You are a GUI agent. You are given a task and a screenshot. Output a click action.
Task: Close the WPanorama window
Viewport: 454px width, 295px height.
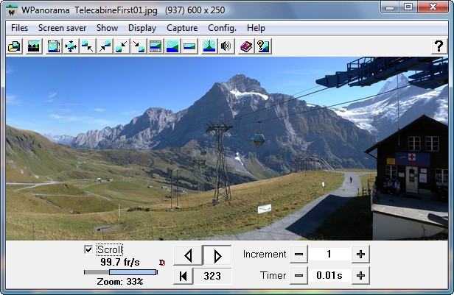pyautogui.click(x=433, y=7)
